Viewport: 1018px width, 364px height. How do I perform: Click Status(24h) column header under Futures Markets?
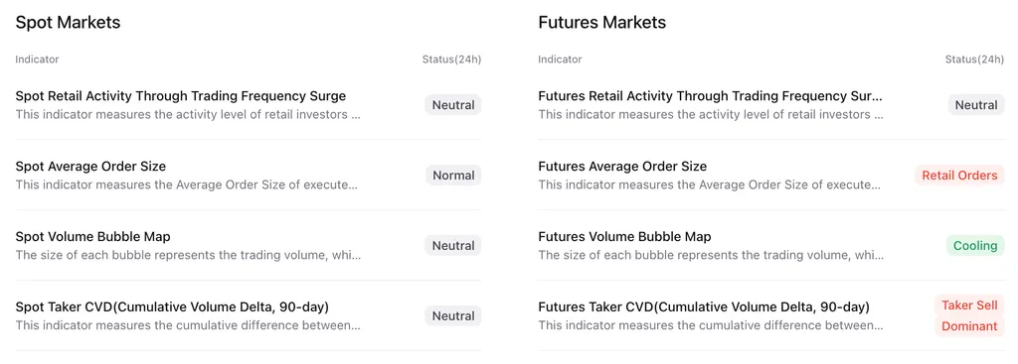(974, 60)
